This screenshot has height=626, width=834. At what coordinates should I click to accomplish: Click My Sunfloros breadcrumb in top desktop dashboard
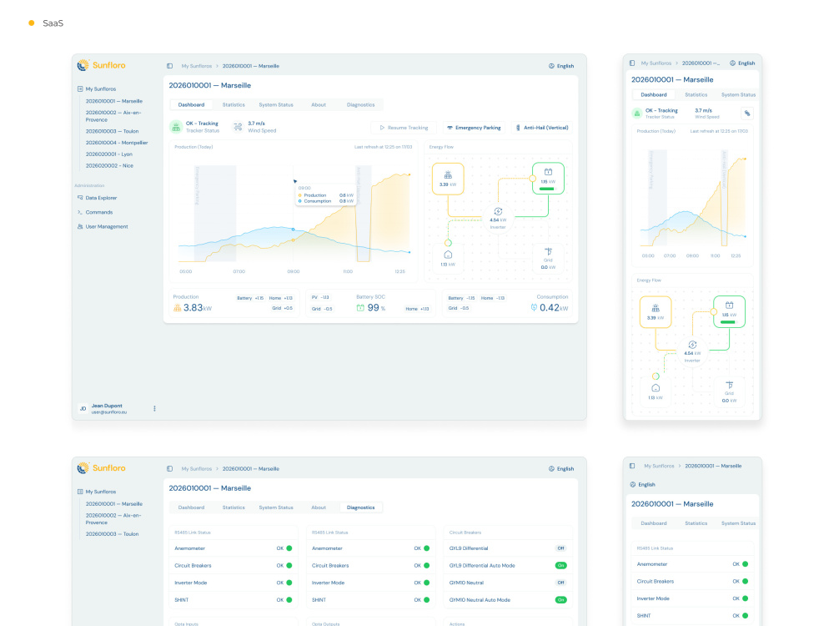pyautogui.click(x=196, y=66)
